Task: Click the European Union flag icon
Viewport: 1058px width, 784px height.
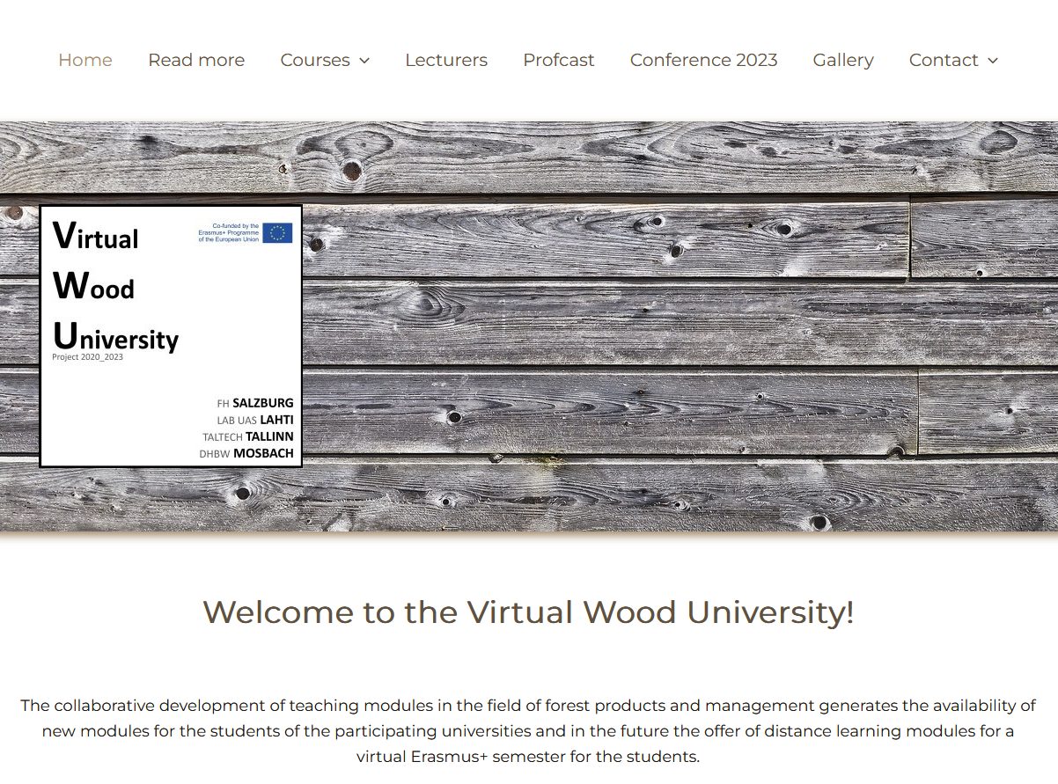Action: (x=277, y=233)
